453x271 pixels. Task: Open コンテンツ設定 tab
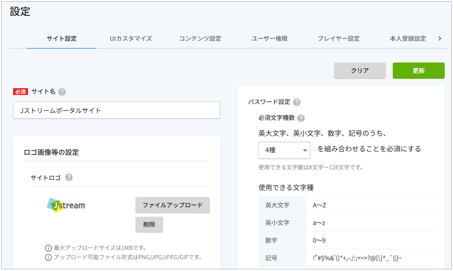200,39
